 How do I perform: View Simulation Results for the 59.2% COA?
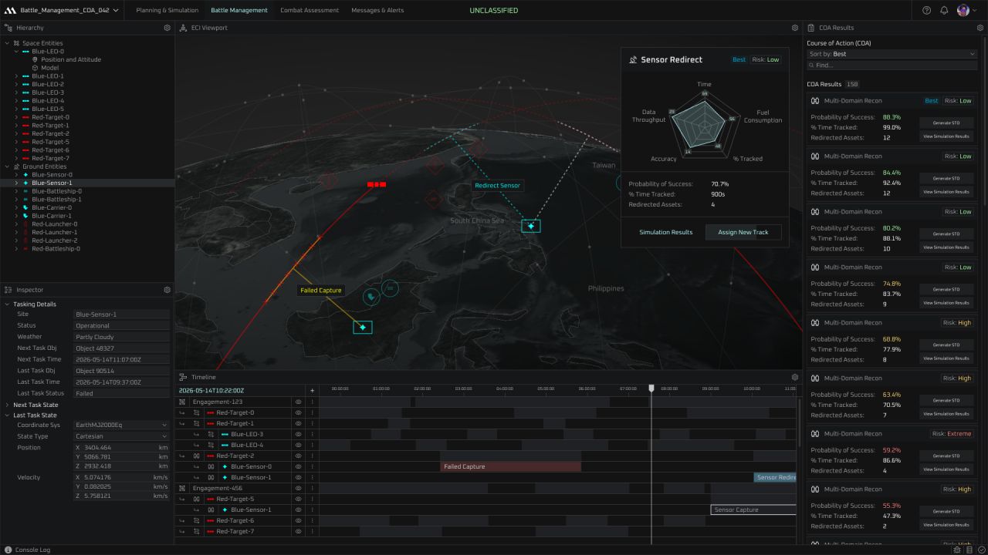[x=946, y=469]
